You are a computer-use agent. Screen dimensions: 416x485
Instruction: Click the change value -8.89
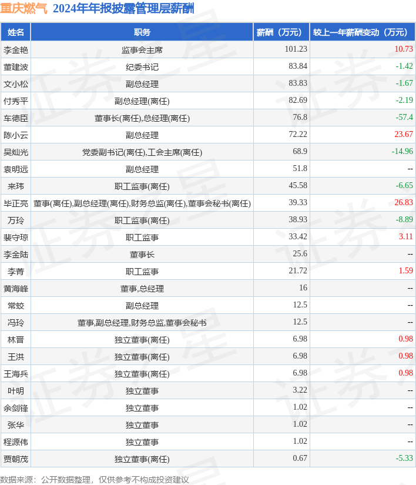coord(404,219)
